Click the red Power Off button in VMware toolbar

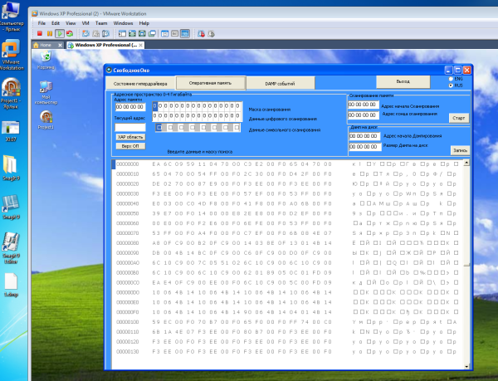(x=40, y=33)
